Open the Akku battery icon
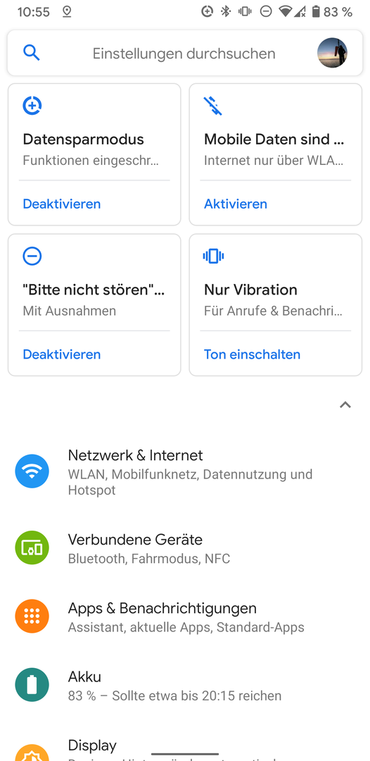Image resolution: width=370 pixels, height=761 pixels. pos(32,684)
